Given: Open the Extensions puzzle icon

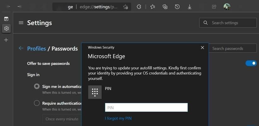Looking at the screenshot, I should pos(139,7).
